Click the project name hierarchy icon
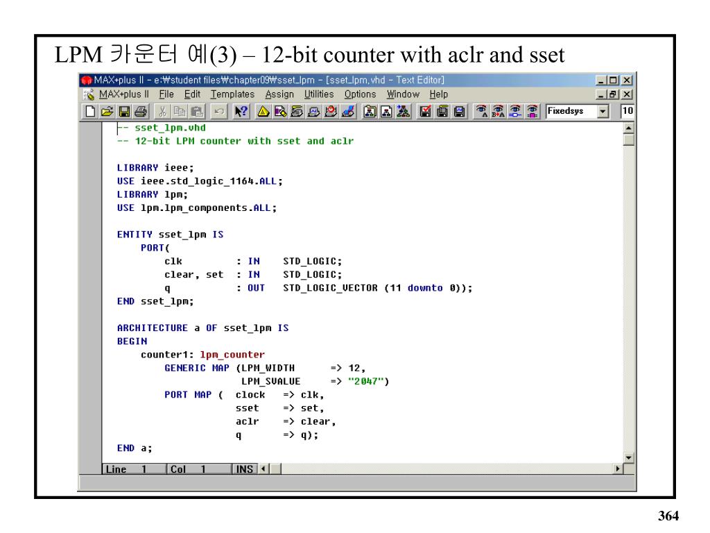 coord(370,111)
